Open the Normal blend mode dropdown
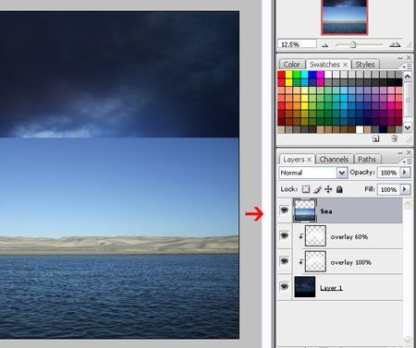The image size is (416, 348). point(342,173)
